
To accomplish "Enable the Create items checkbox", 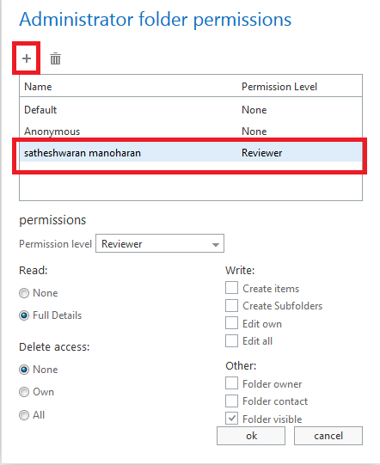I will [x=231, y=288].
